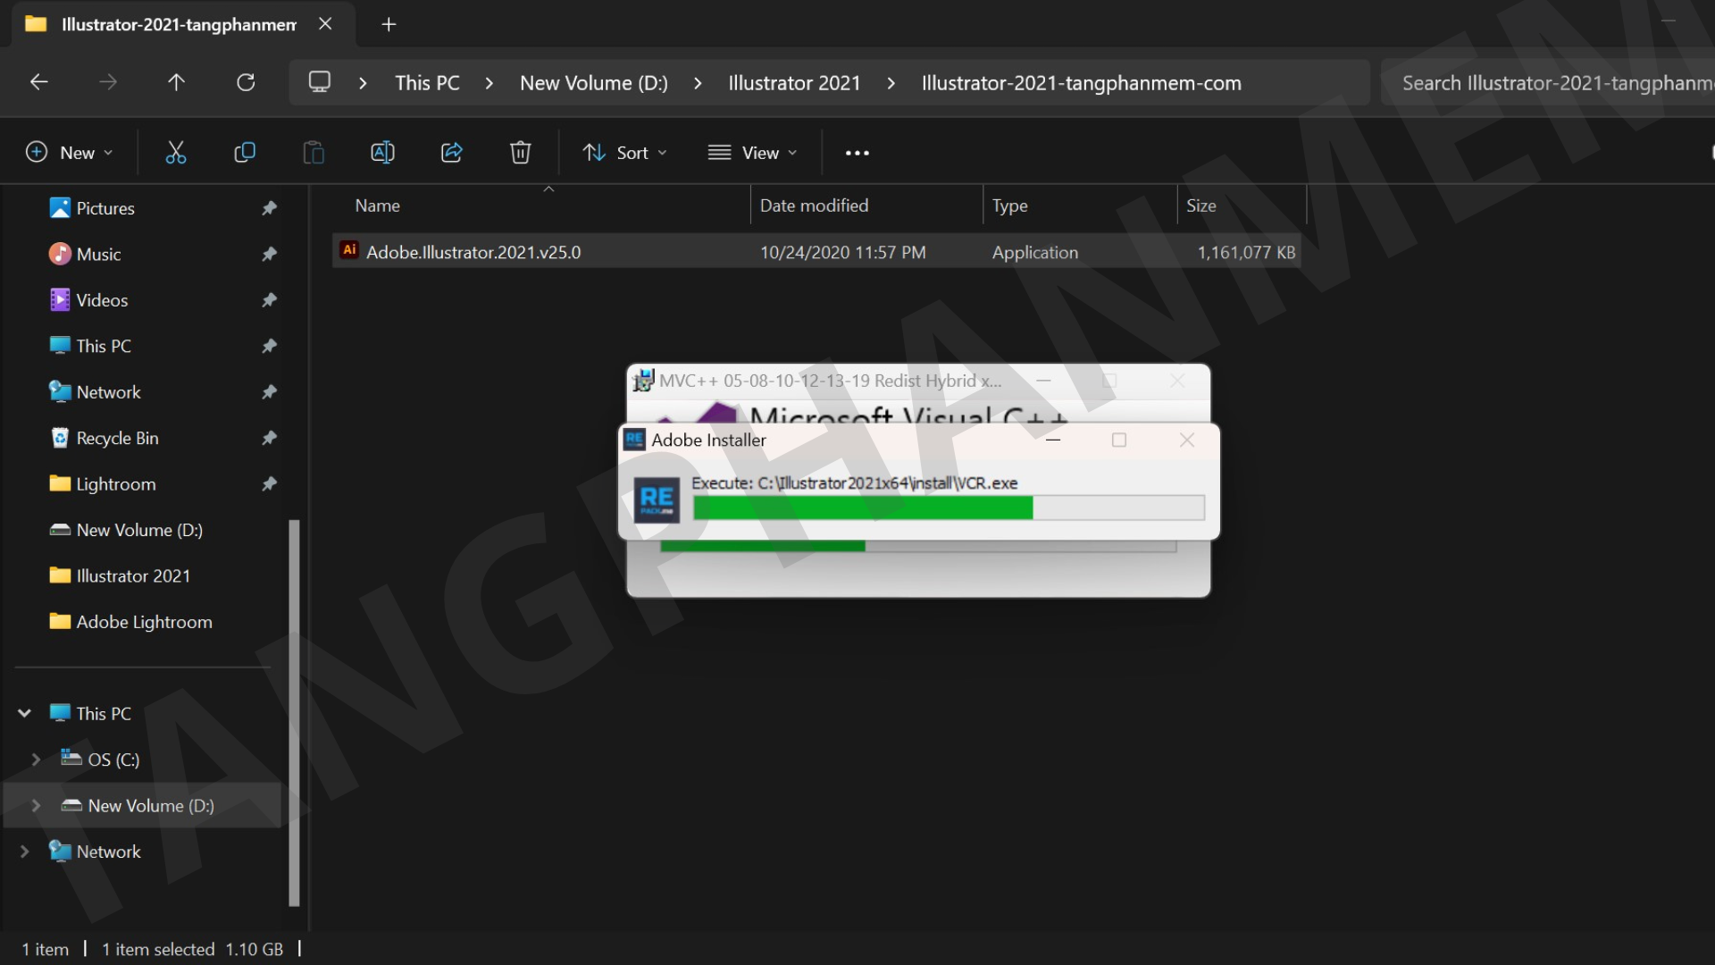Expand the New Volume (D:) tree node
Screen dimensions: 1715x965
coord(36,805)
